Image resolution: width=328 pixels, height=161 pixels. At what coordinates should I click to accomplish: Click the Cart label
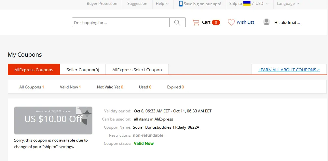click(206, 22)
